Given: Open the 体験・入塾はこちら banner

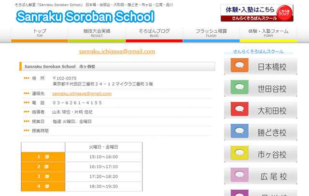Looking at the screenshot, I should (257, 13).
